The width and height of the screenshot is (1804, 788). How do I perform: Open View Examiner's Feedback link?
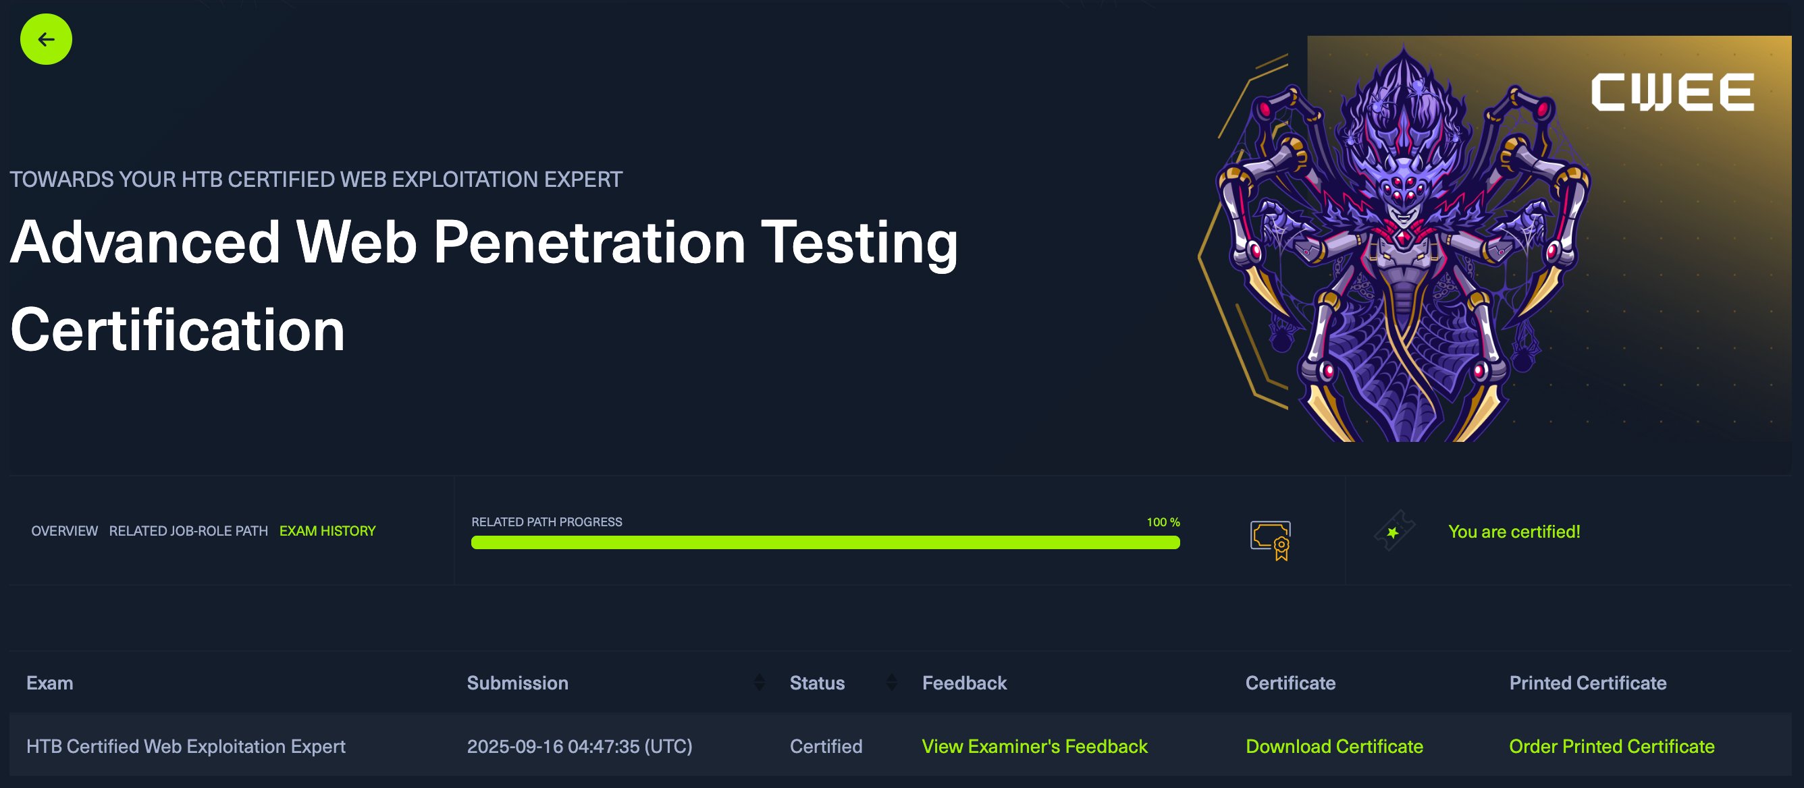click(x=1034, y=747)
